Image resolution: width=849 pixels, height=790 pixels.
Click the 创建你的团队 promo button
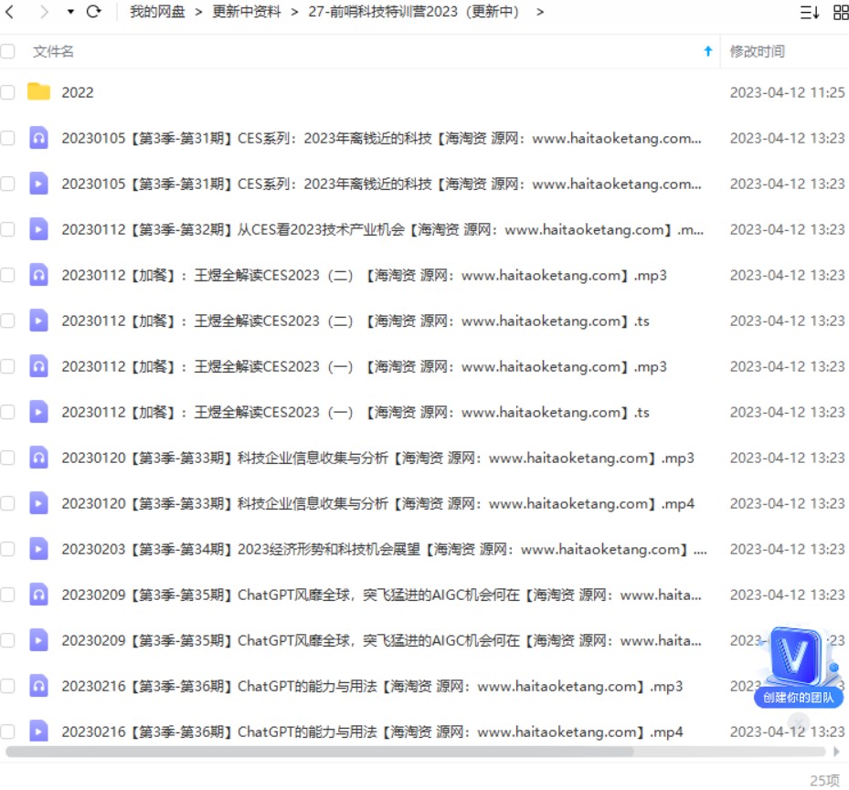(799, 697)
